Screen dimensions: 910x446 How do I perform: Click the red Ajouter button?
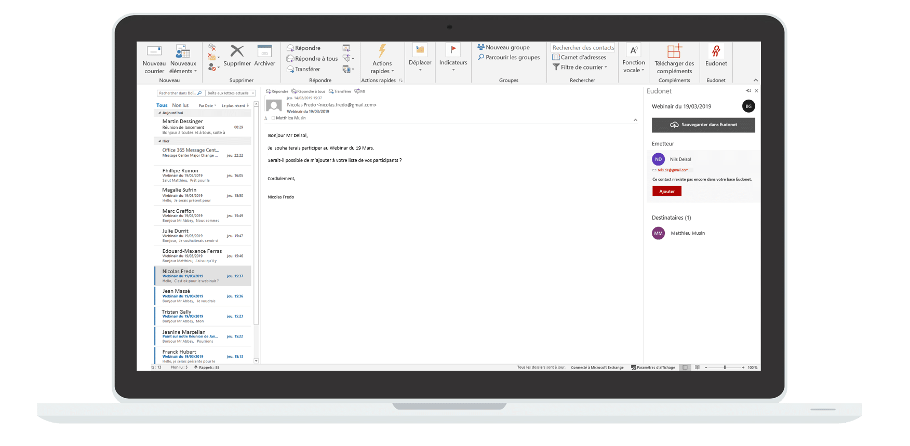click(667, 191)
